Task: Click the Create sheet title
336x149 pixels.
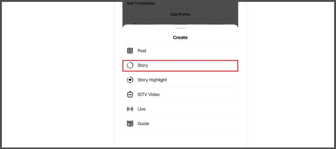Action: pos(180,38)
